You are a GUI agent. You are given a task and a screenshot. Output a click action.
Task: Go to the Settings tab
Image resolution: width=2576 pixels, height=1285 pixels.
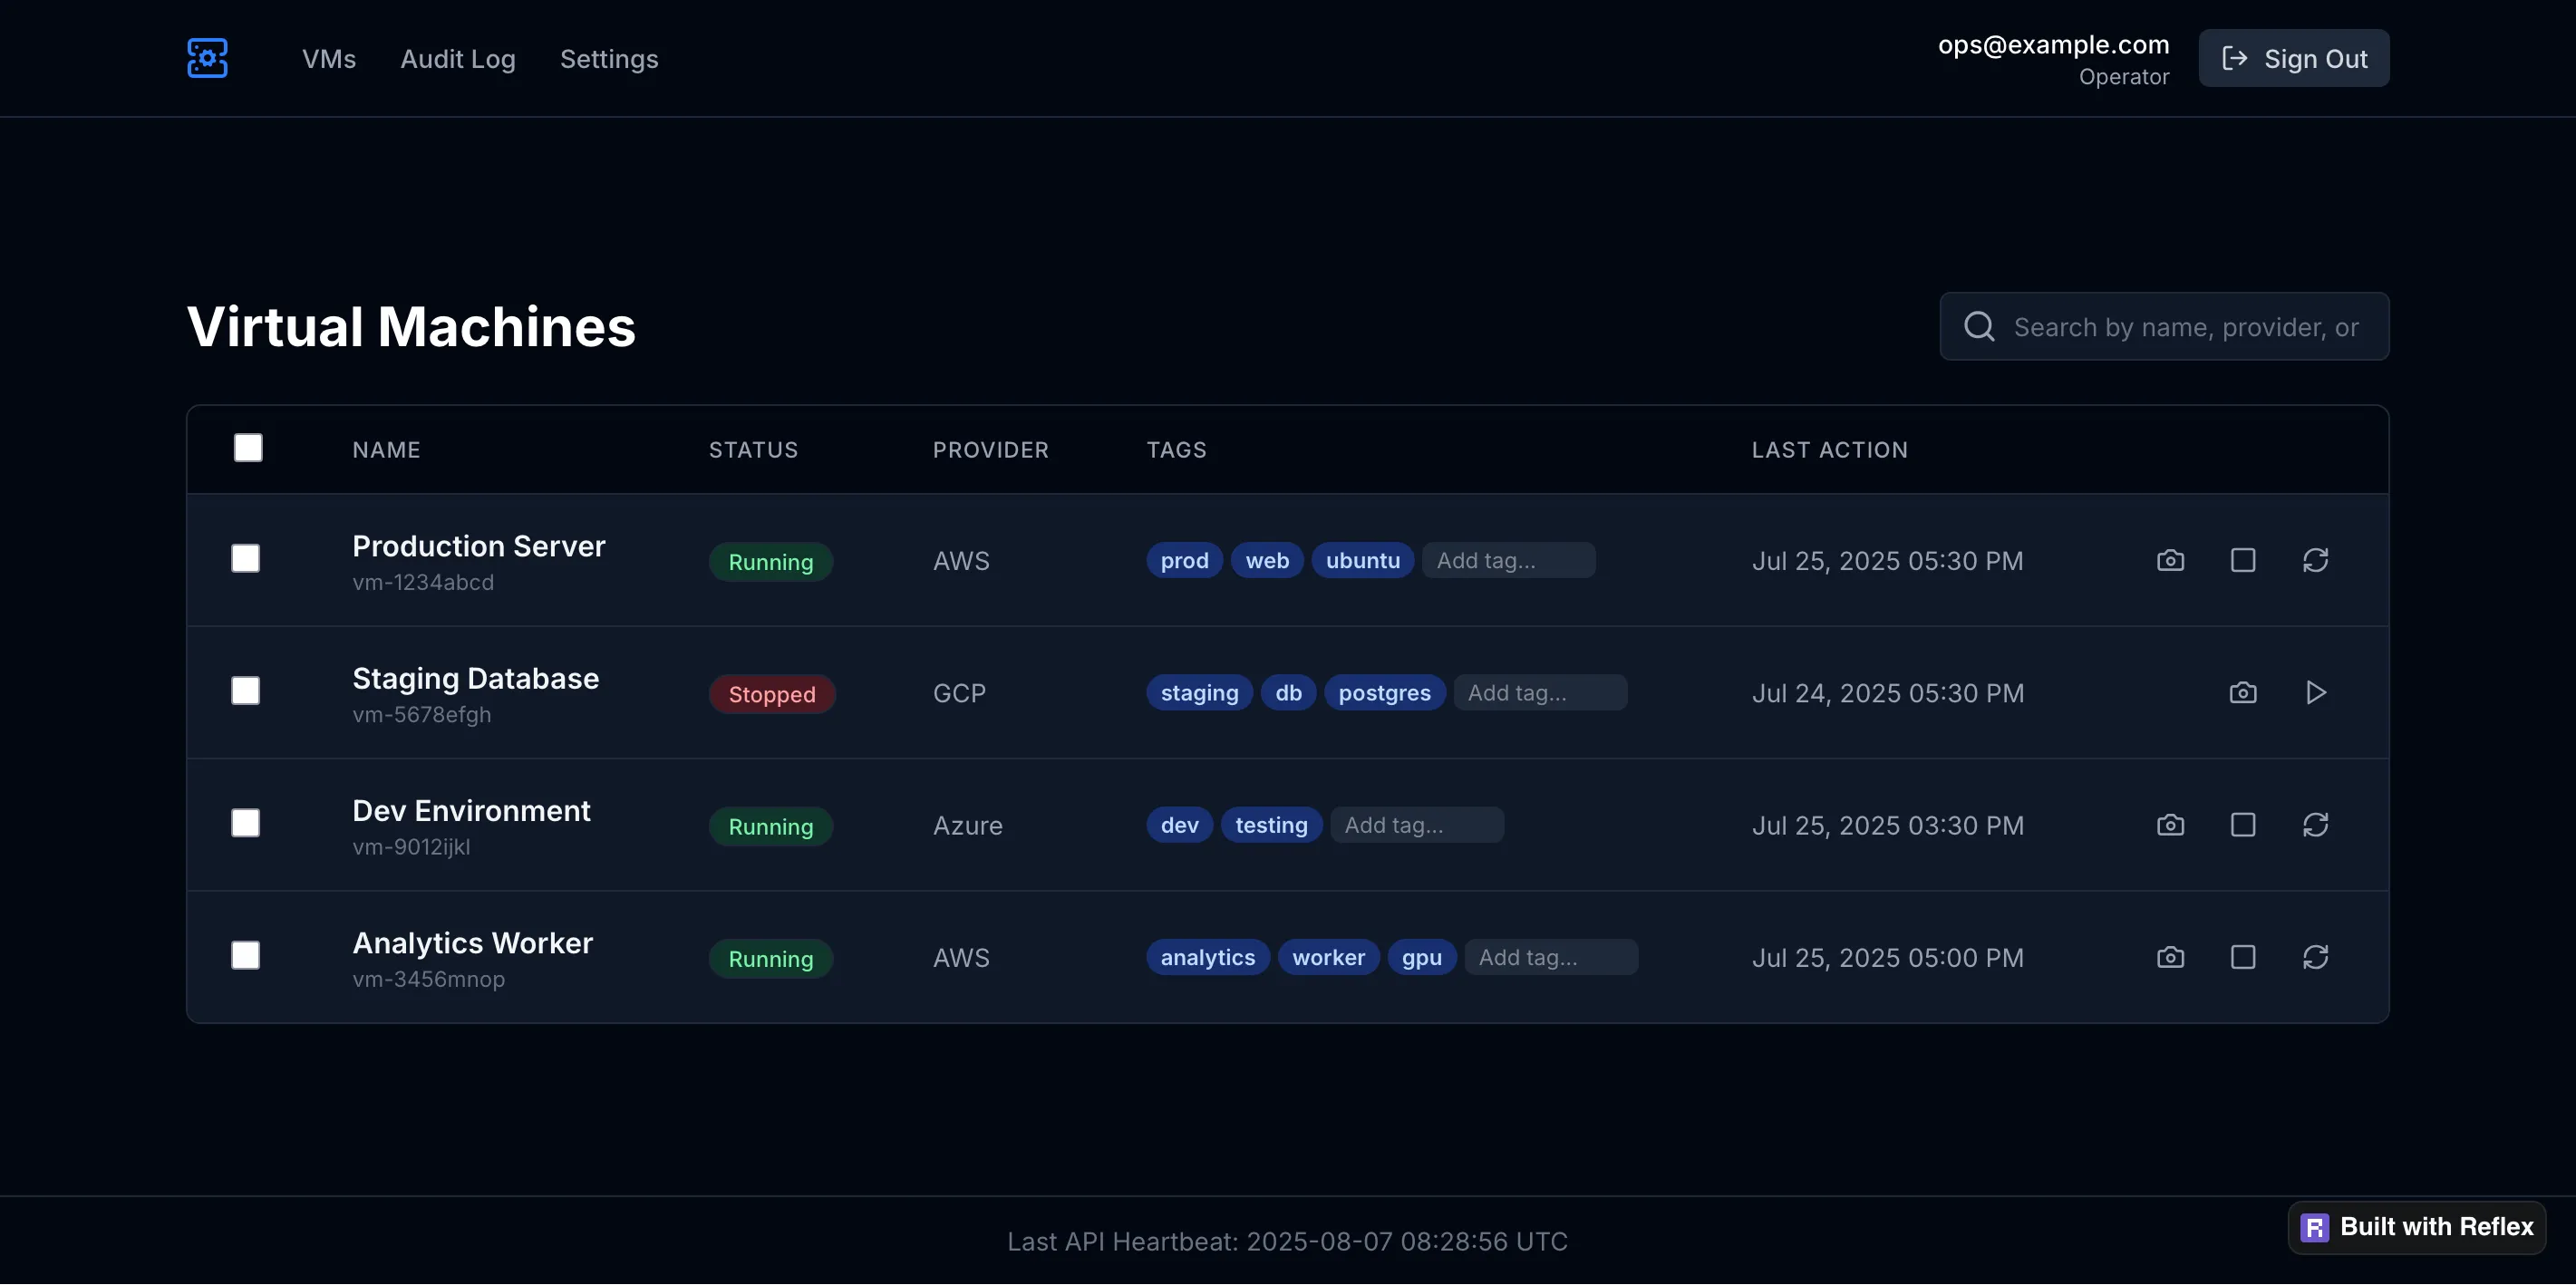[609, 59]
